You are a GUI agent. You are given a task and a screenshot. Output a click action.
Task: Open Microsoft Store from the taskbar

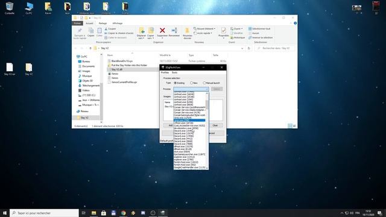point(104,213)
